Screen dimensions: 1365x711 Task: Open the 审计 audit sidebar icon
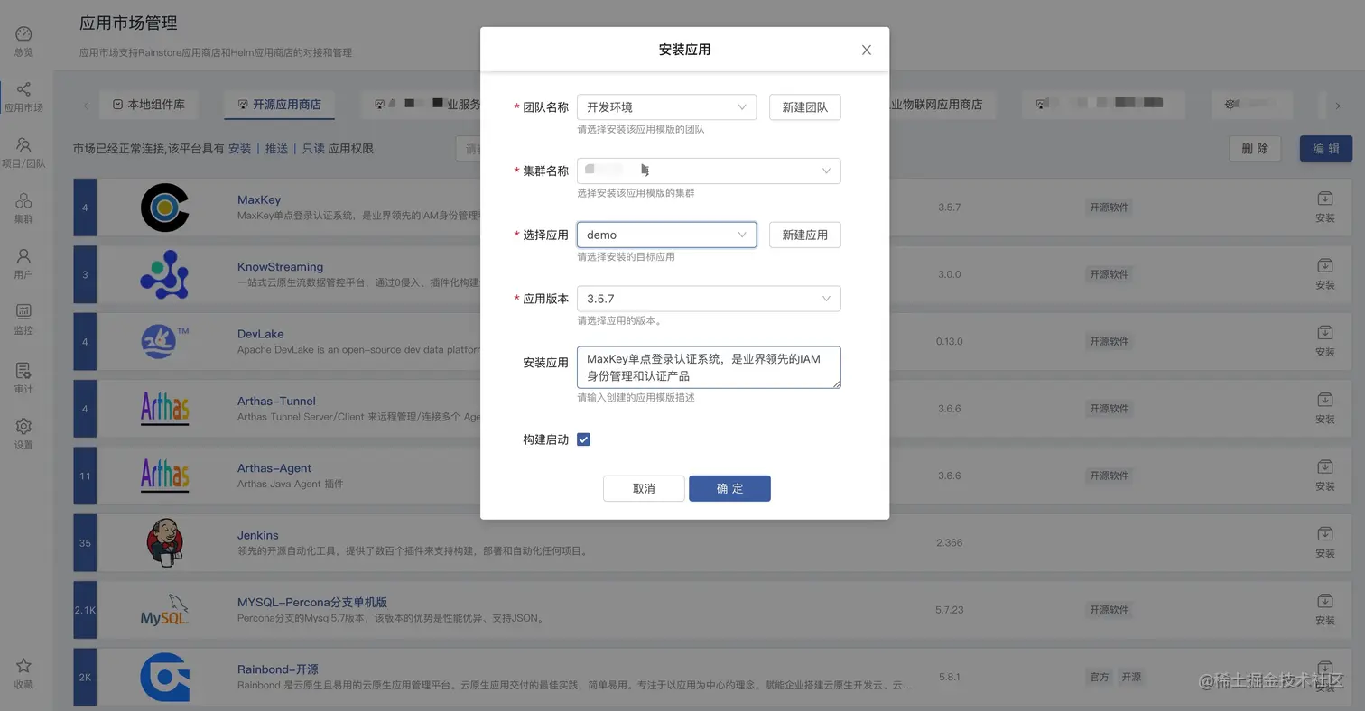24,371
